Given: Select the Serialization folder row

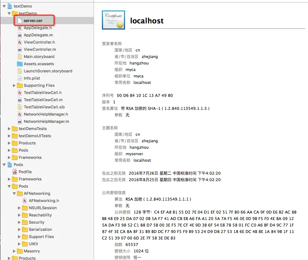Looking at the screenshot, I should (x=47, y=229).
